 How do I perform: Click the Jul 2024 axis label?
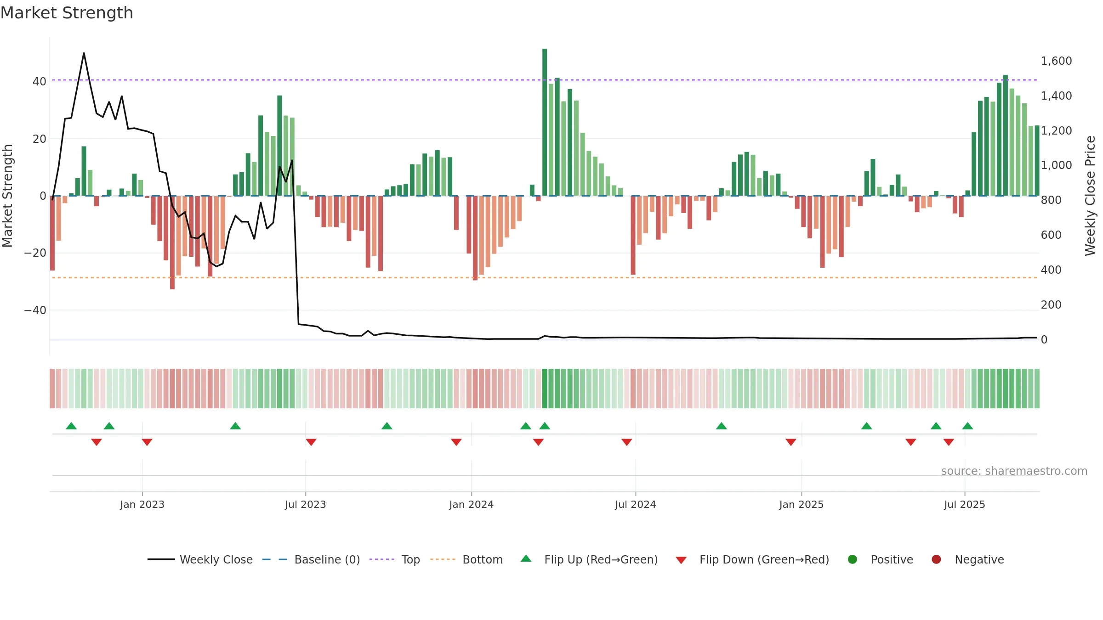(x=636, y=505)
